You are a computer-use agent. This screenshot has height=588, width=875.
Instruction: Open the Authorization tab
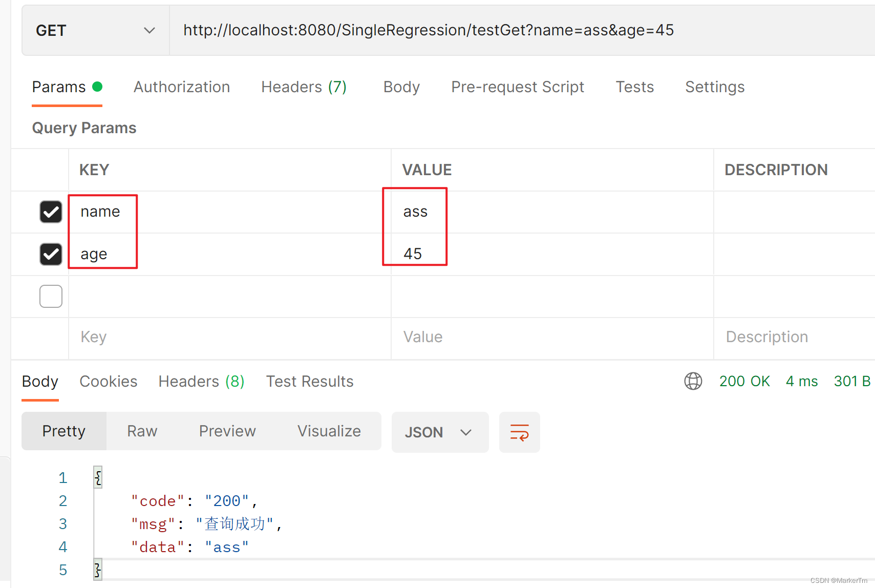182,87
